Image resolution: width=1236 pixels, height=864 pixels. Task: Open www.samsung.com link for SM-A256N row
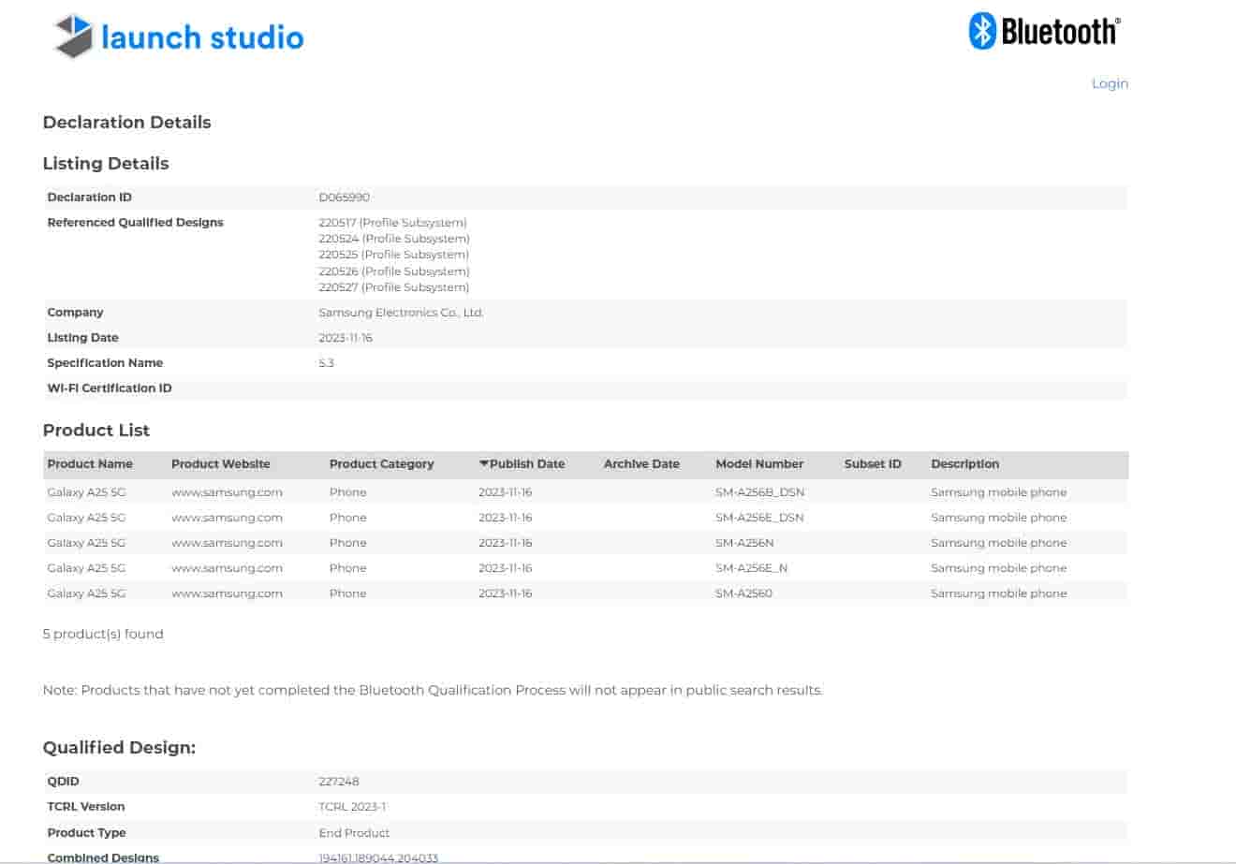click(227, 543)
